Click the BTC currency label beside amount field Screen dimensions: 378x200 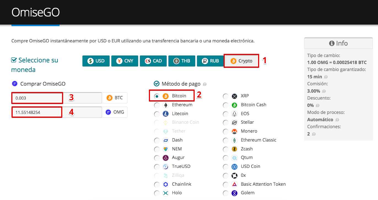(115, 98)
